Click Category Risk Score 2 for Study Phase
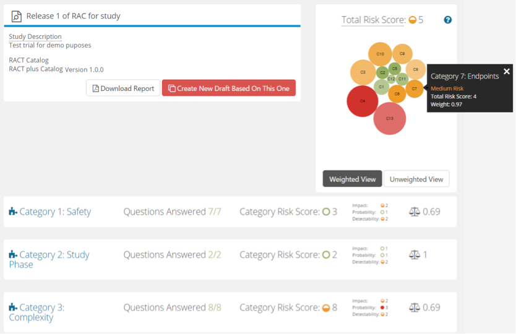516x334 pixels. coord(288,255)
